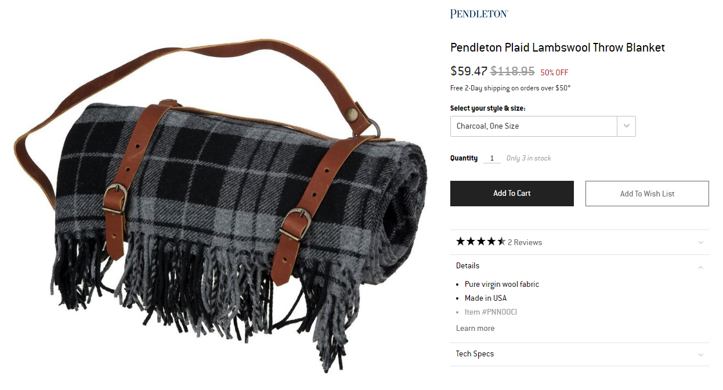Click the Pendleton brand logo

(479, 13)
